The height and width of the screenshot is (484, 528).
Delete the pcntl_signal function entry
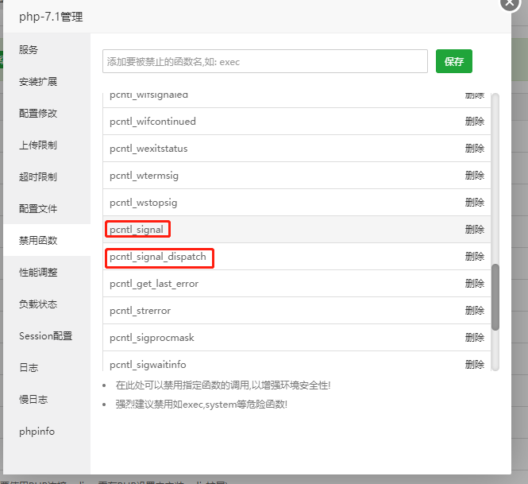pos(474,230)
